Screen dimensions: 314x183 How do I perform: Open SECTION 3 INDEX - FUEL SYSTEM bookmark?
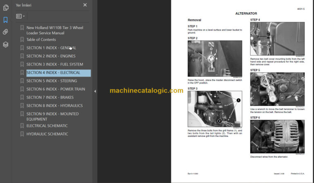(x=55, y=64)
